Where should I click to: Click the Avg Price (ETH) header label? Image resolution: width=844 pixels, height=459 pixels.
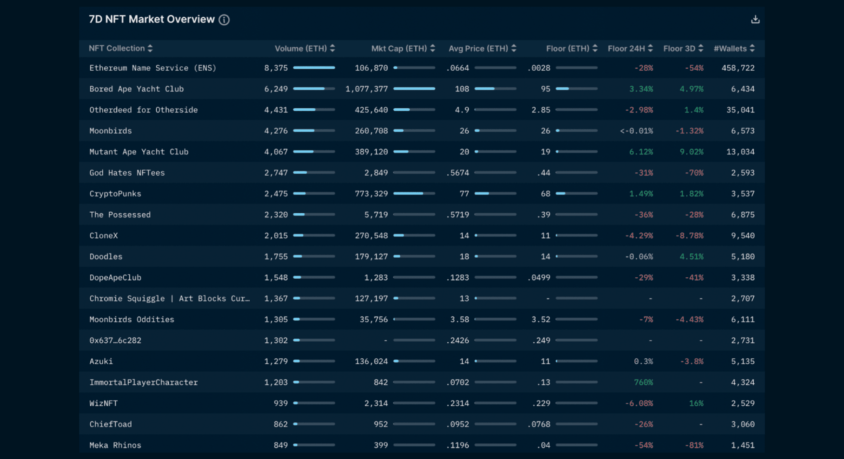478,49
